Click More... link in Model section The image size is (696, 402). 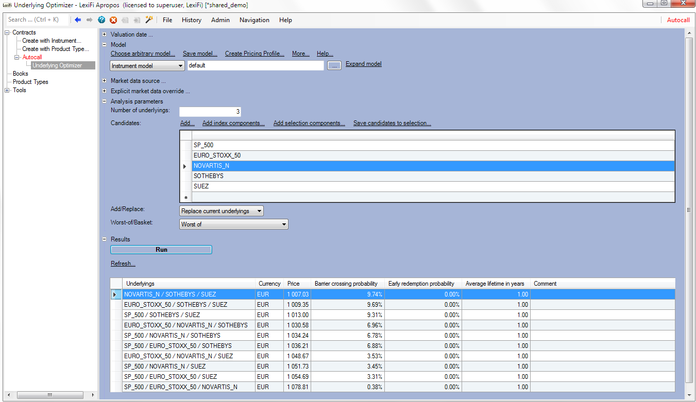[x=301, y=54]
